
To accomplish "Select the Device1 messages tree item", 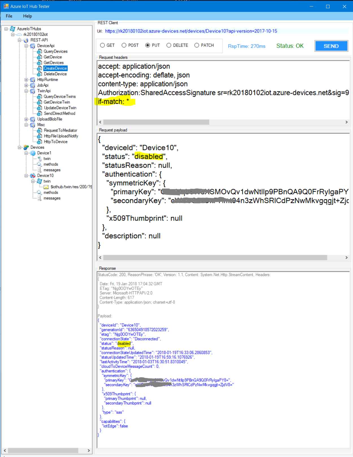I will [52, 170].
